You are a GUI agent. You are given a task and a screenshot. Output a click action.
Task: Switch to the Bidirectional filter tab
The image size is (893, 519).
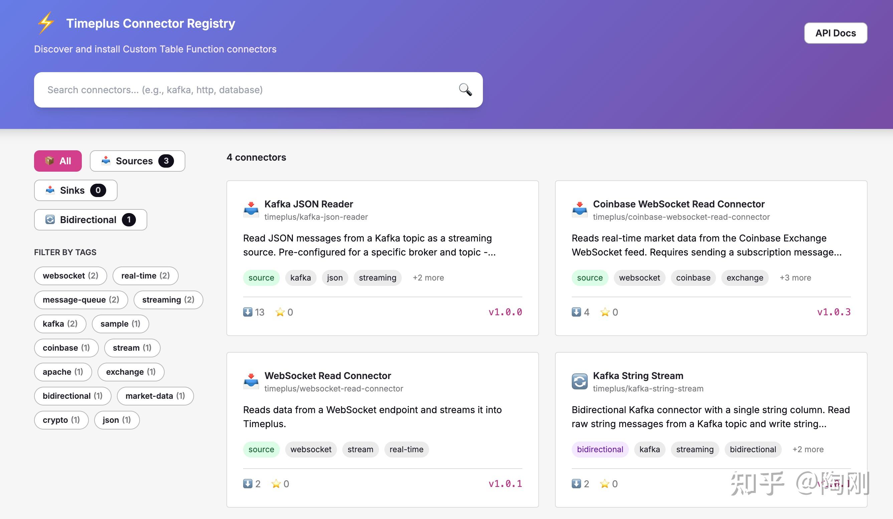[x=91, y=220]
